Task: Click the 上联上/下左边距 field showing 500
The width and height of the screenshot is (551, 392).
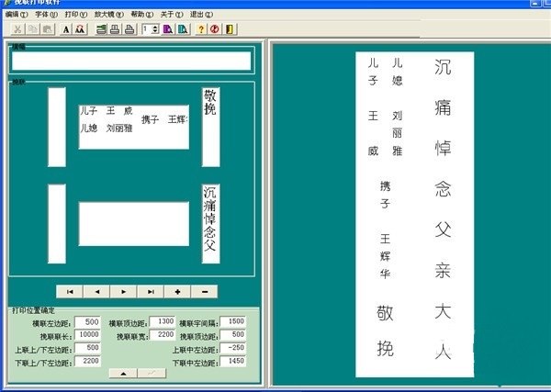Action: tap(87, 348)
